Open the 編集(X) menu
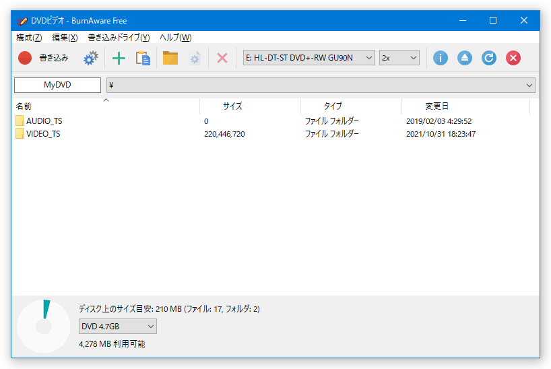This screenshot has height=369, width=551. (65, 38)
